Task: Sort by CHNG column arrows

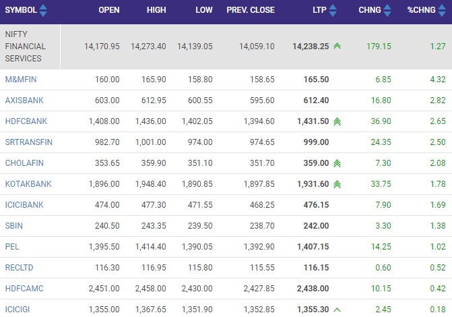Action: point(387,10)
